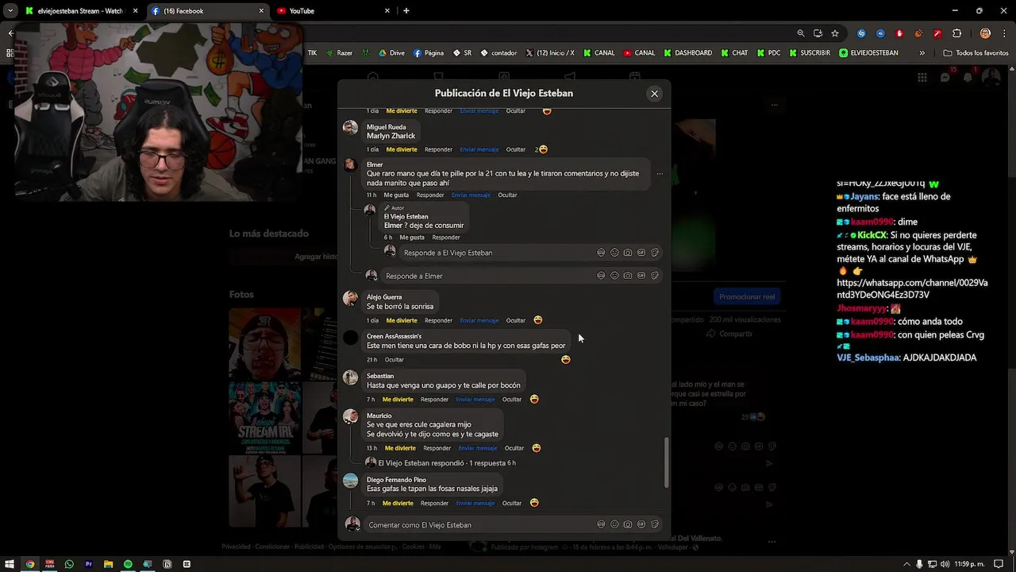The width and height of the screenshot is (1016, 572).
Task: Click avatar sticker icon in 'Responde a El Viejo Esteban' field
Action: 601,253
